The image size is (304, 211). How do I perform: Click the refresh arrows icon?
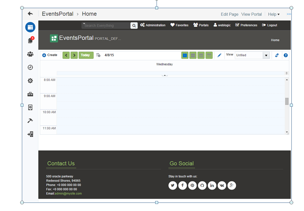point(277,55)
